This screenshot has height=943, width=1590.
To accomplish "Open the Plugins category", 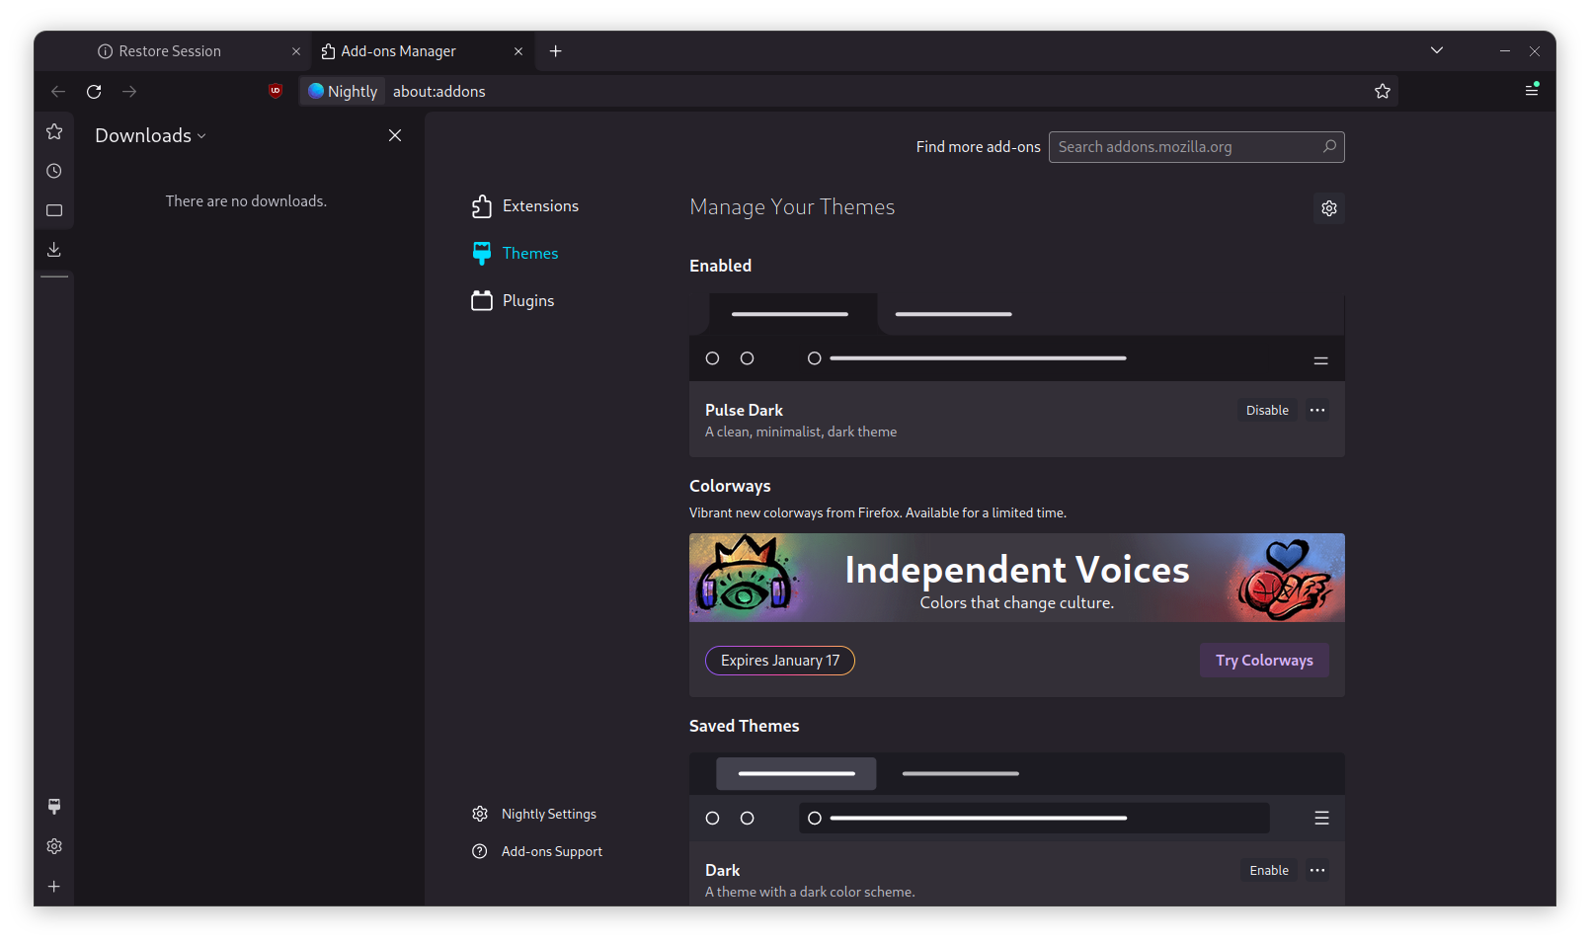I will click(514, 300).
